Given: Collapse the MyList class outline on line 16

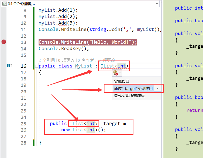Looking at the screenshot, I should coord(37,66).
